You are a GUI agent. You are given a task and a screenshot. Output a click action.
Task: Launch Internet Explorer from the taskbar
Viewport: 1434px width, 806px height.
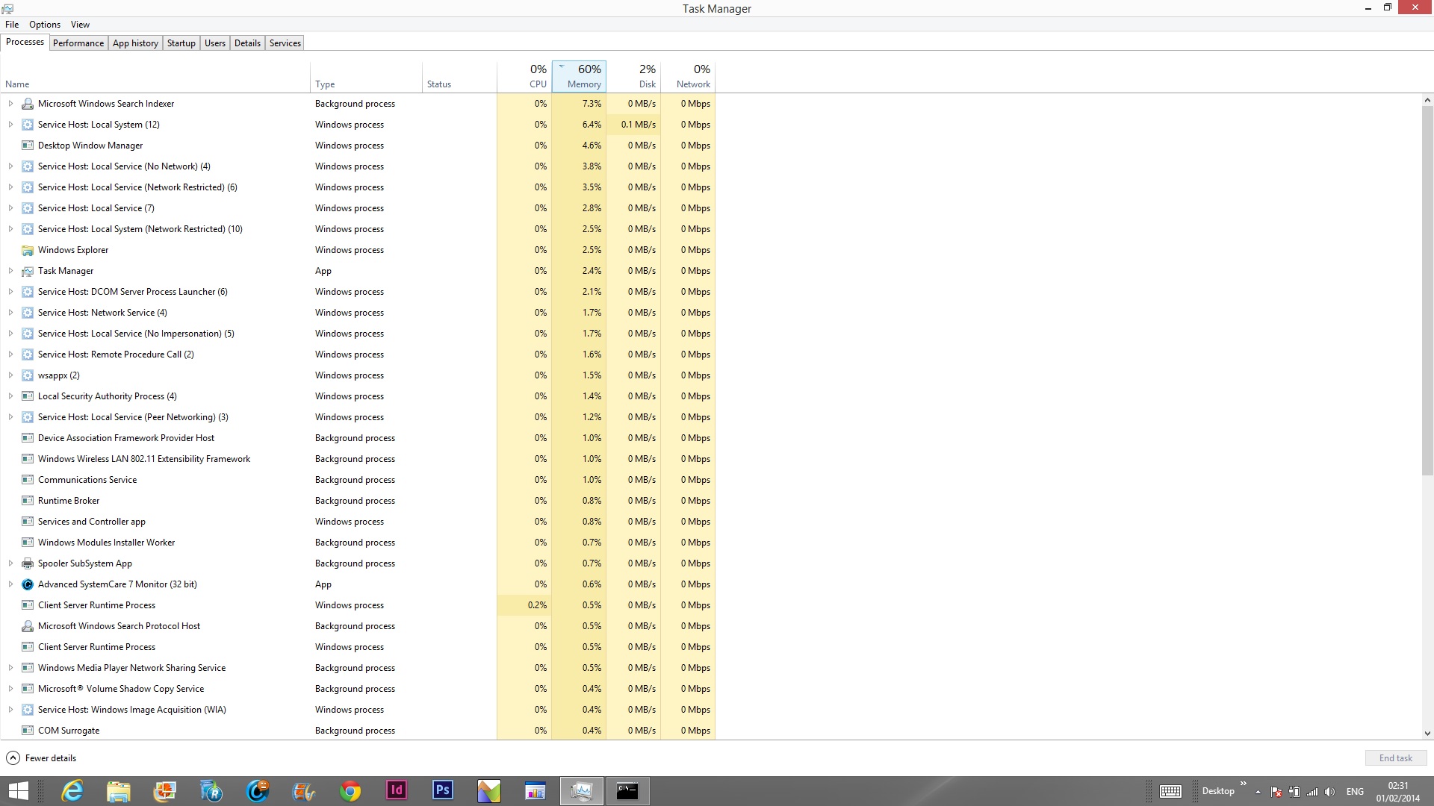point(72,791)
